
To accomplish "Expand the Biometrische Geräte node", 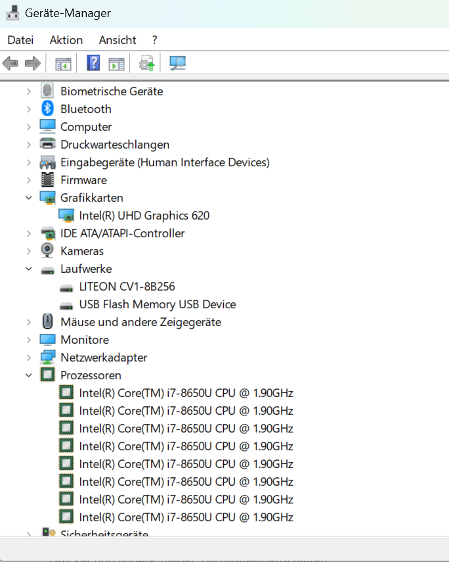I will [29, 91].
